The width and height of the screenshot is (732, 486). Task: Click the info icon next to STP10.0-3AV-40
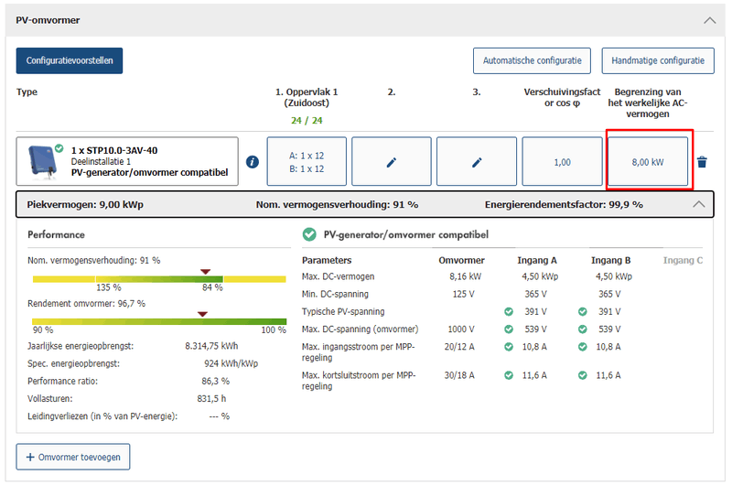(x=253, y=162)
